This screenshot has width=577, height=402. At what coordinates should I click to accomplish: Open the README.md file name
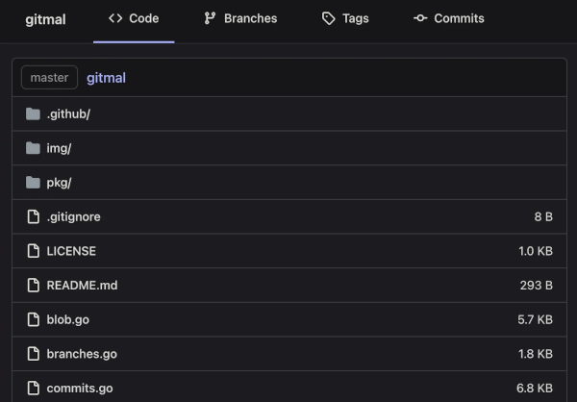pos(82,286)
